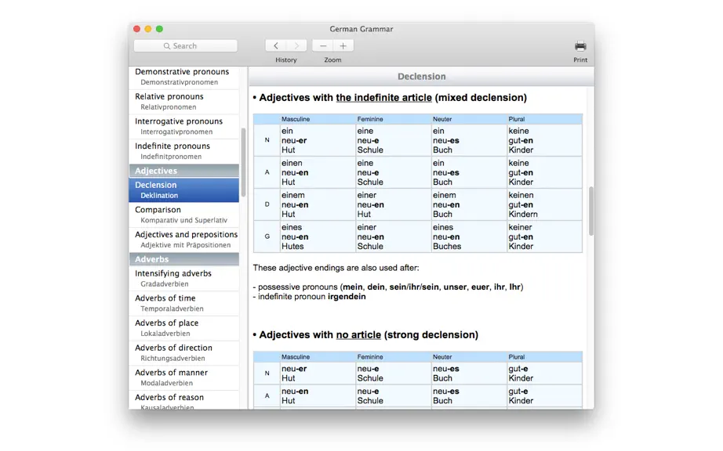Viewport: 723px width, 451px height.
Task: Open Interrogative pronouns topic
Action: pyautogui.click(x=184, y=127)
